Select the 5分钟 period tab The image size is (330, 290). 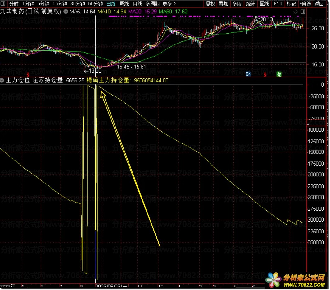pos(43,4)
